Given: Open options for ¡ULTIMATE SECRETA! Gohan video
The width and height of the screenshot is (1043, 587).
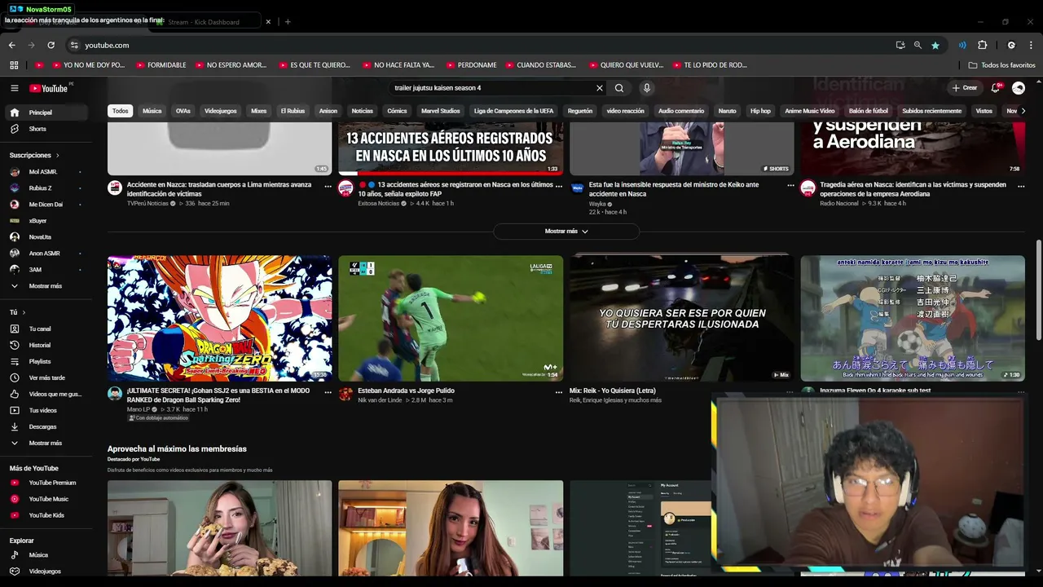Looking at the screenshot, I should point(328,391).
